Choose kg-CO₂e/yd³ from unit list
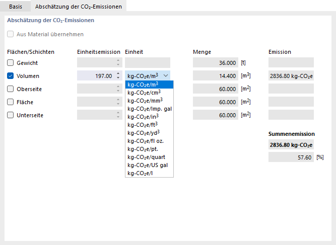 click(x=149, y=133)
